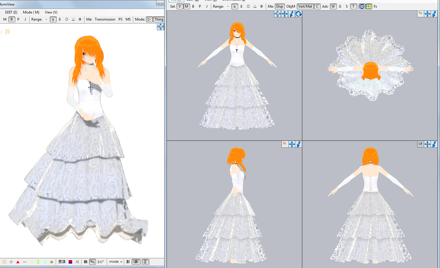
Task: Toggle P selection in PMX view toolbar
Action: (200, 6)
